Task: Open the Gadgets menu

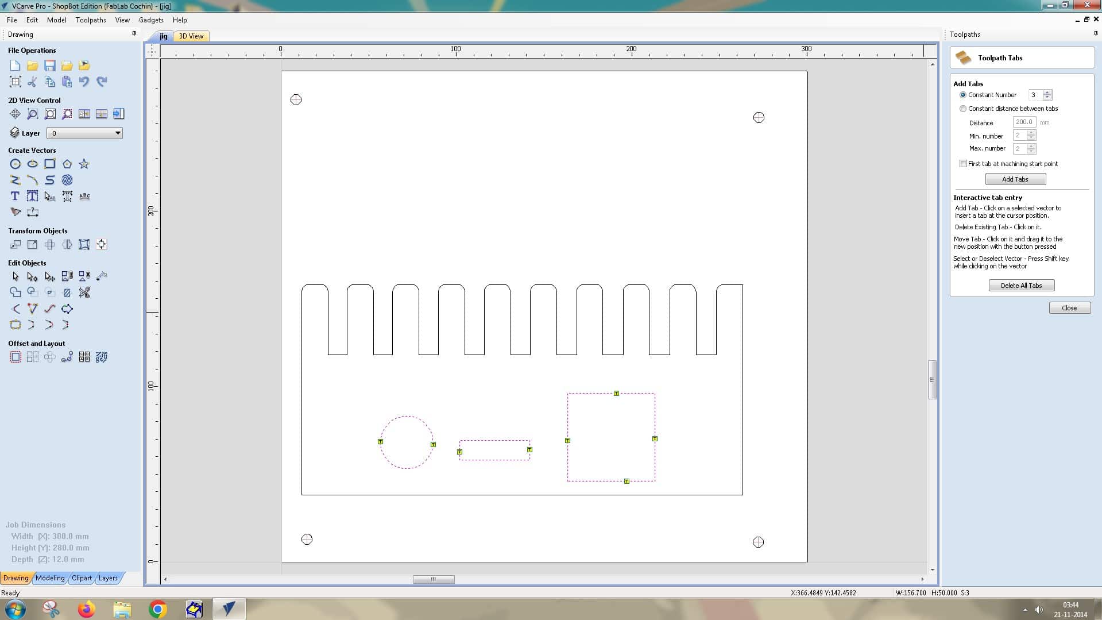Action: point(151,20)
